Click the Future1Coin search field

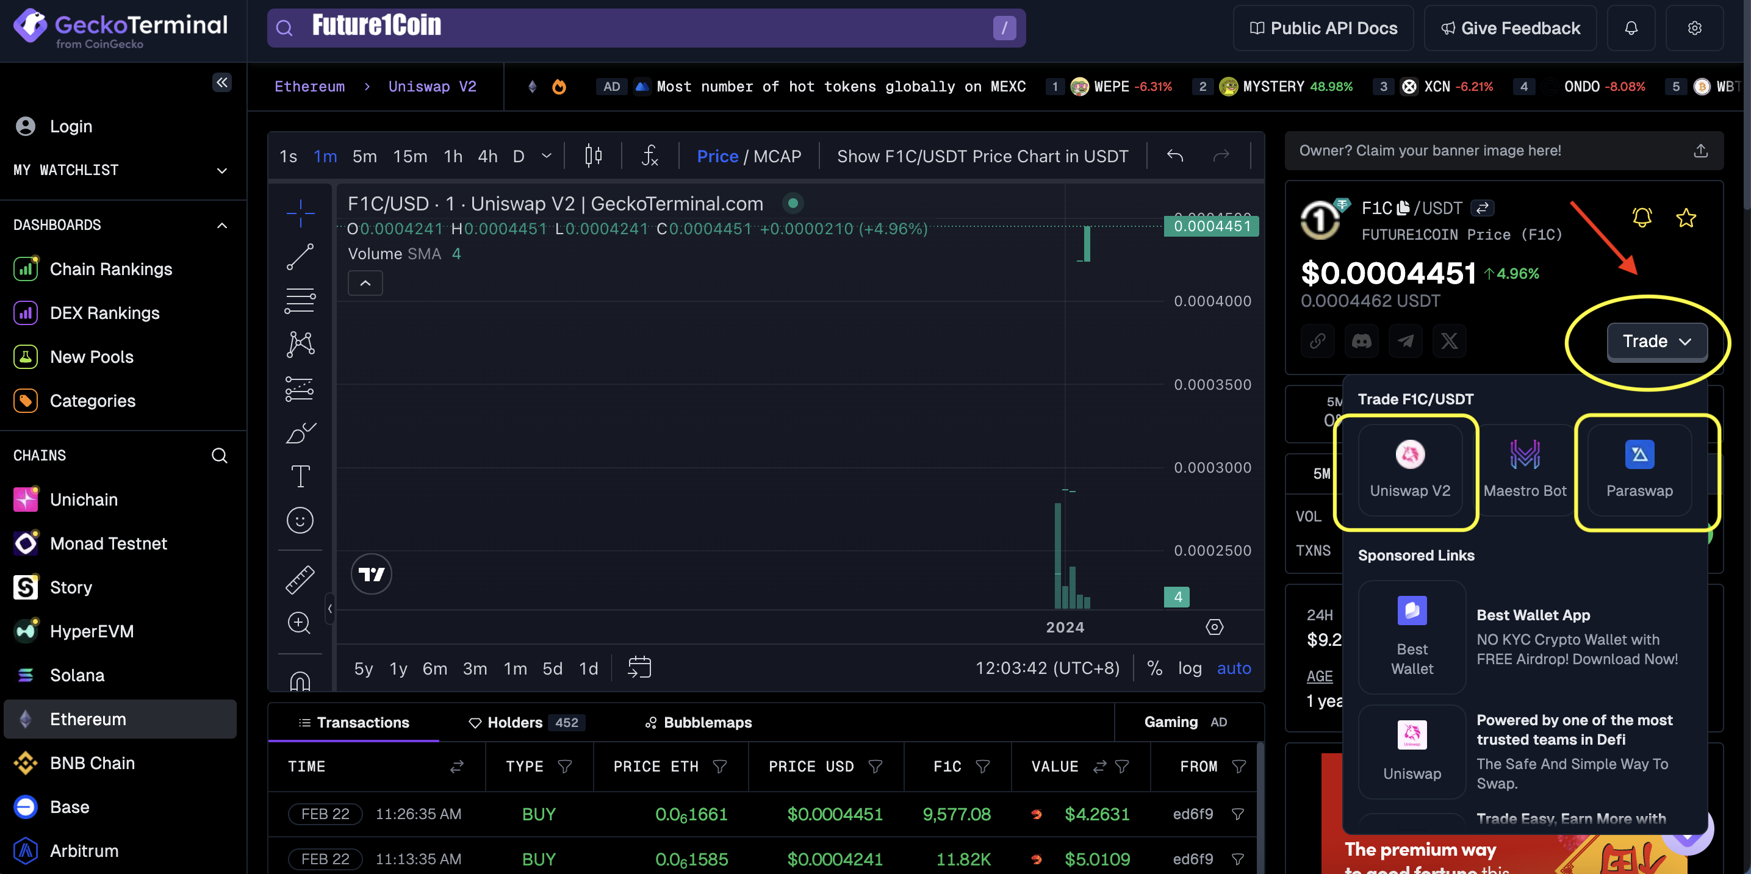pyautogui.click(x=645, y=28)
